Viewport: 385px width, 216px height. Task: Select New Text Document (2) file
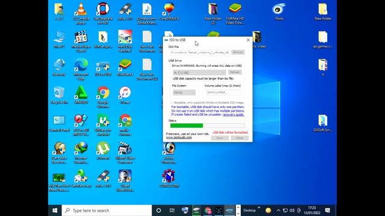pos(147,70)
